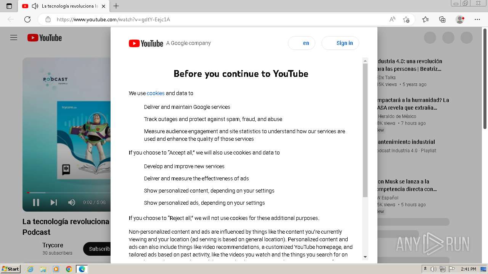This screenshot has height=274, width=488.
Task: Mute the tab using the speaker icon
Action: click(x=35, y=6)
